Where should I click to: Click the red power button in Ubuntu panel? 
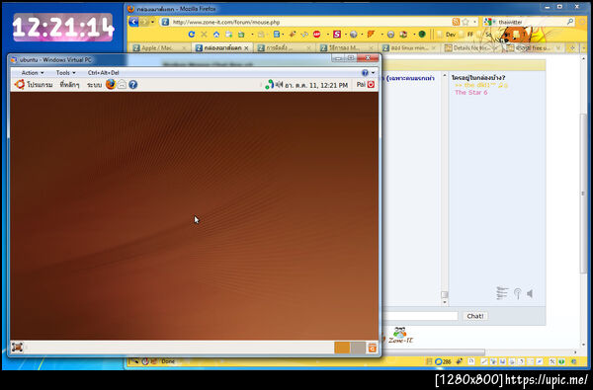click(x=371, y=85)
